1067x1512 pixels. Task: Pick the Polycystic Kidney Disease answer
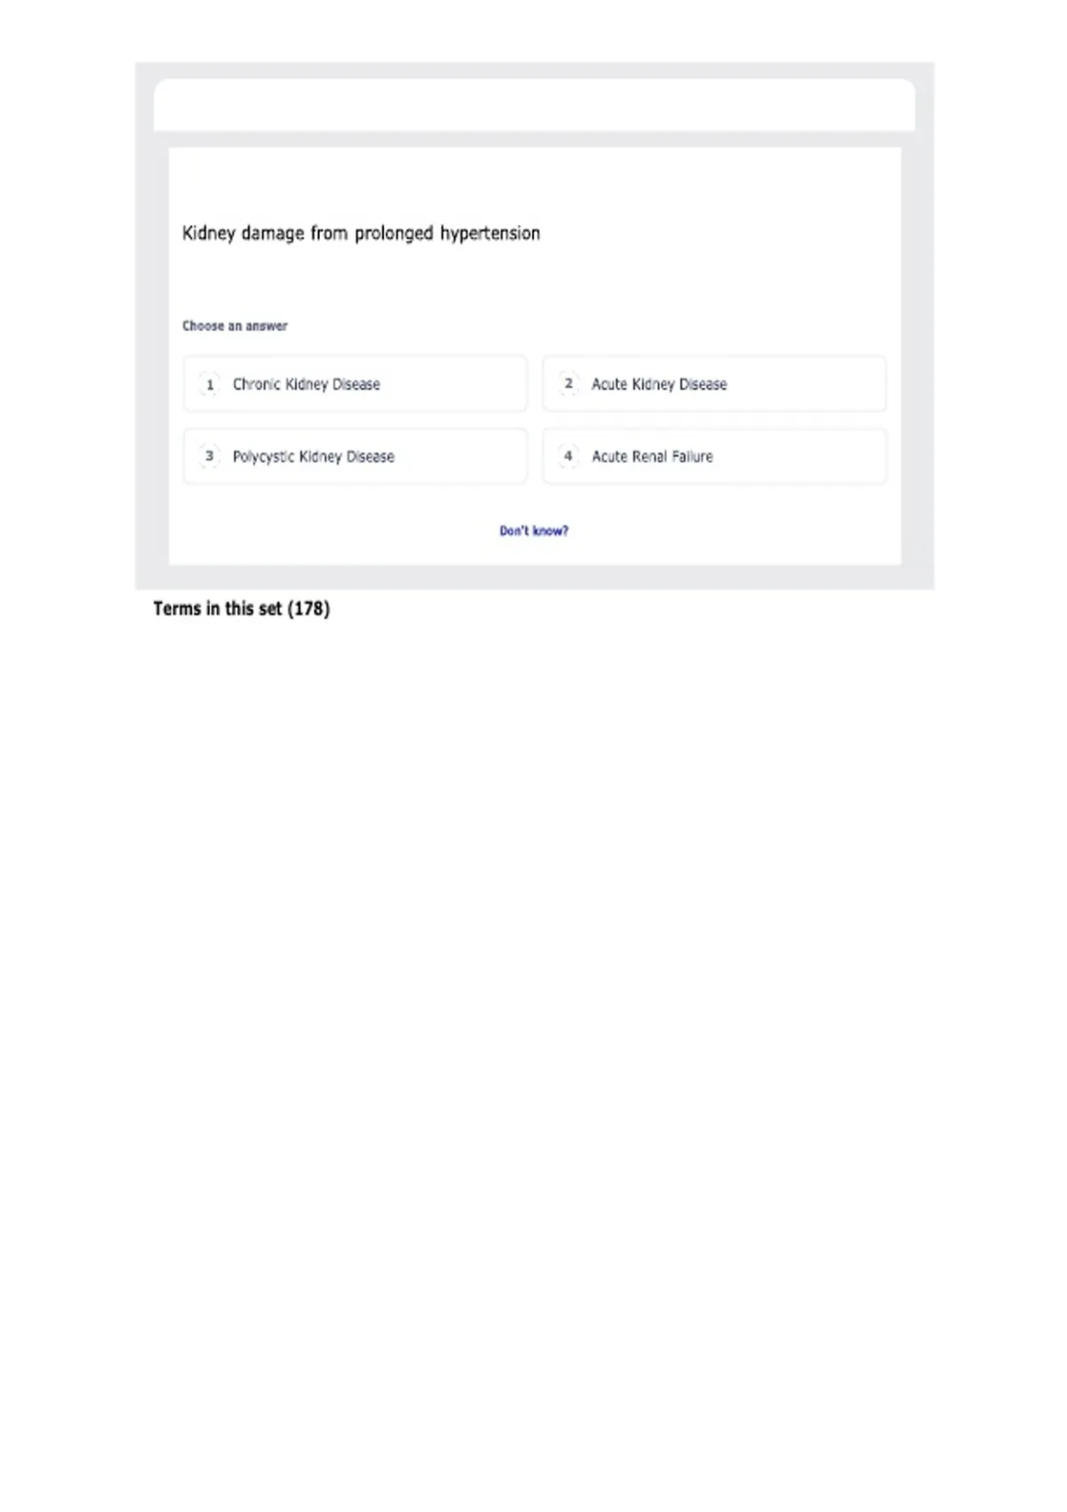click(355, 456)
